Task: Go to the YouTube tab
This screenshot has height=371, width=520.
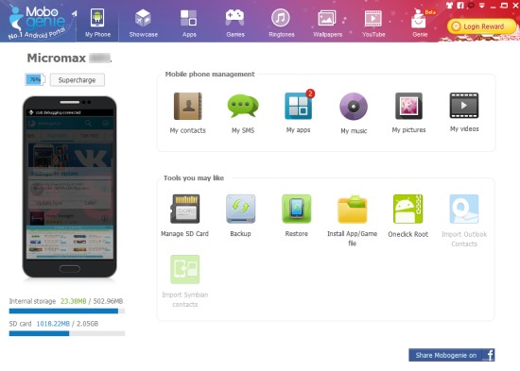Action: (373, 23)
